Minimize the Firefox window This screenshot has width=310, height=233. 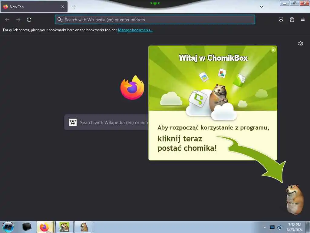coord(285,3)
